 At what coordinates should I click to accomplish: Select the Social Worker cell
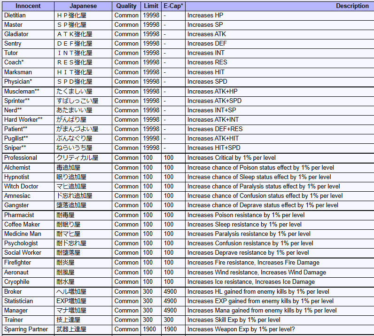pyautogui.click(x=28, y=253)
